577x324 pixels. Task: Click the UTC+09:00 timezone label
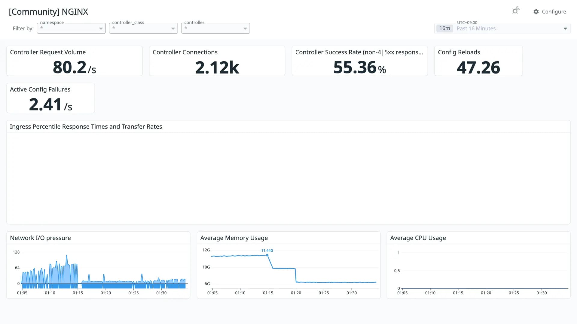point(467,22)
